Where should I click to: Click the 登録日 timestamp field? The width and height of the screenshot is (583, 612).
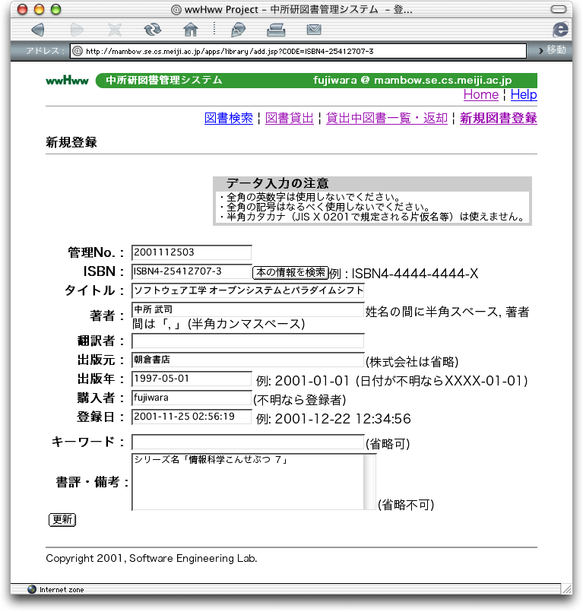click(x=192, y=417)
